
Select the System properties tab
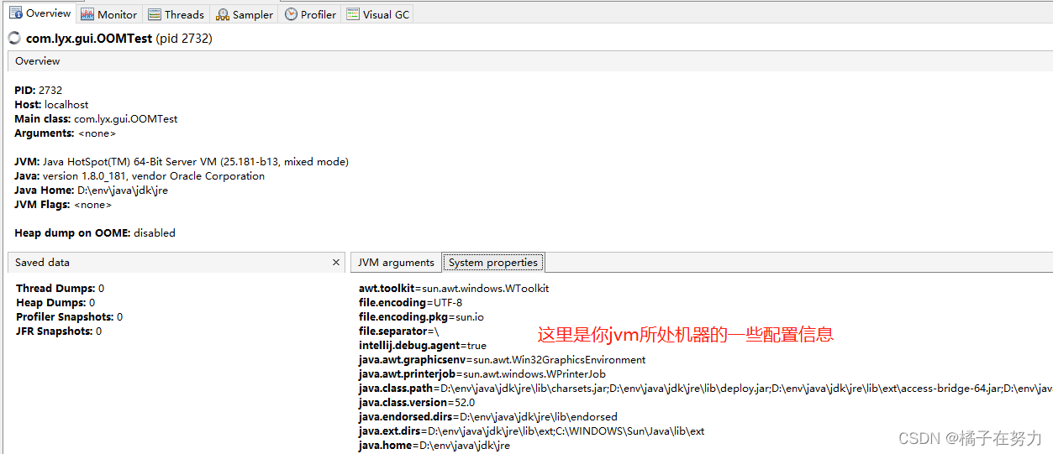click(x=493, y=263)
